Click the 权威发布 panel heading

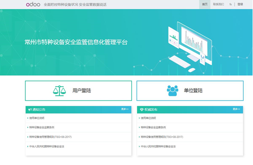(x=151, y=110)
